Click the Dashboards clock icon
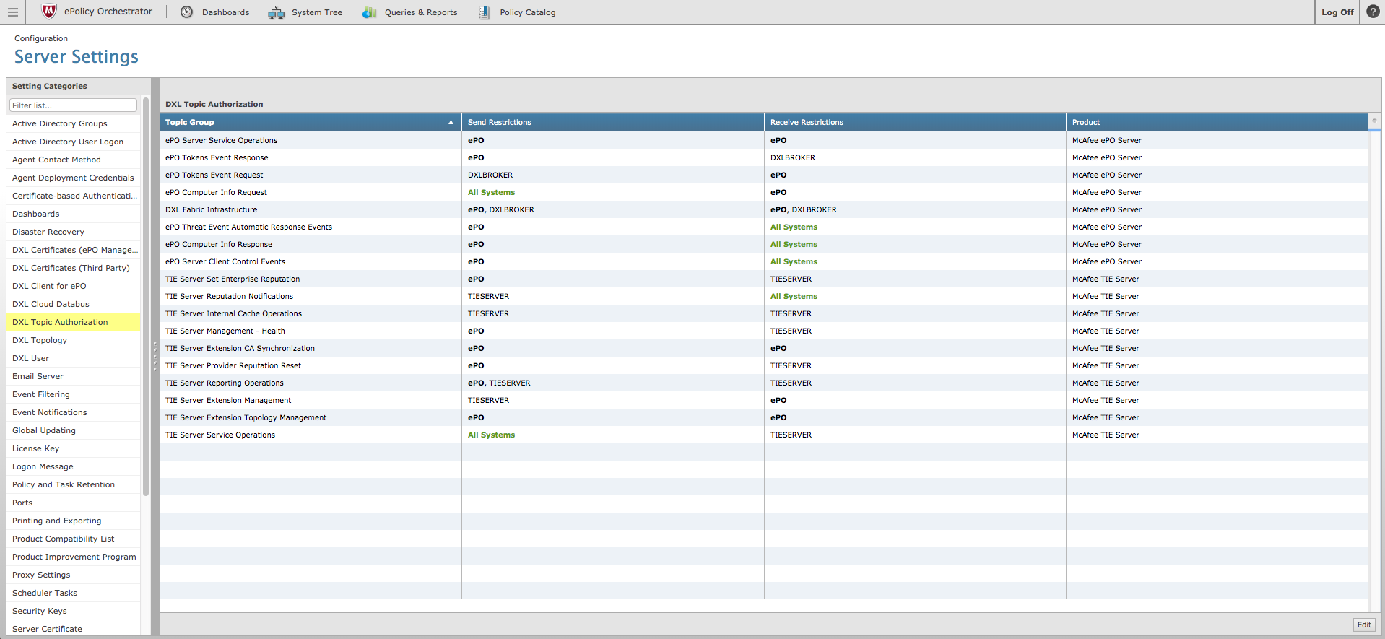Screen dimensions: 1385x639 click(186, 12)
